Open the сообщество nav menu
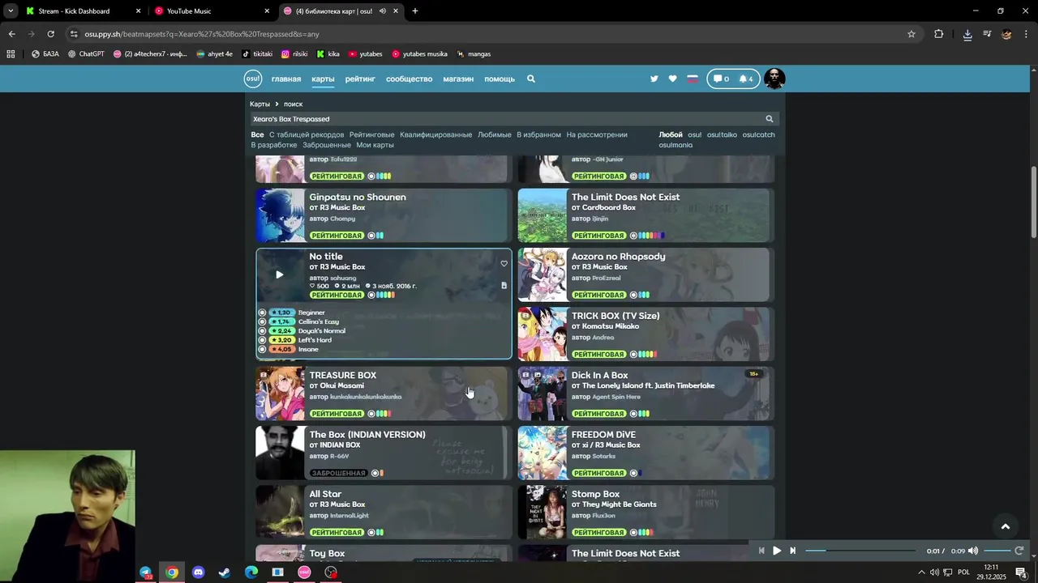The image size is (1038, 583). click(409, 79)
